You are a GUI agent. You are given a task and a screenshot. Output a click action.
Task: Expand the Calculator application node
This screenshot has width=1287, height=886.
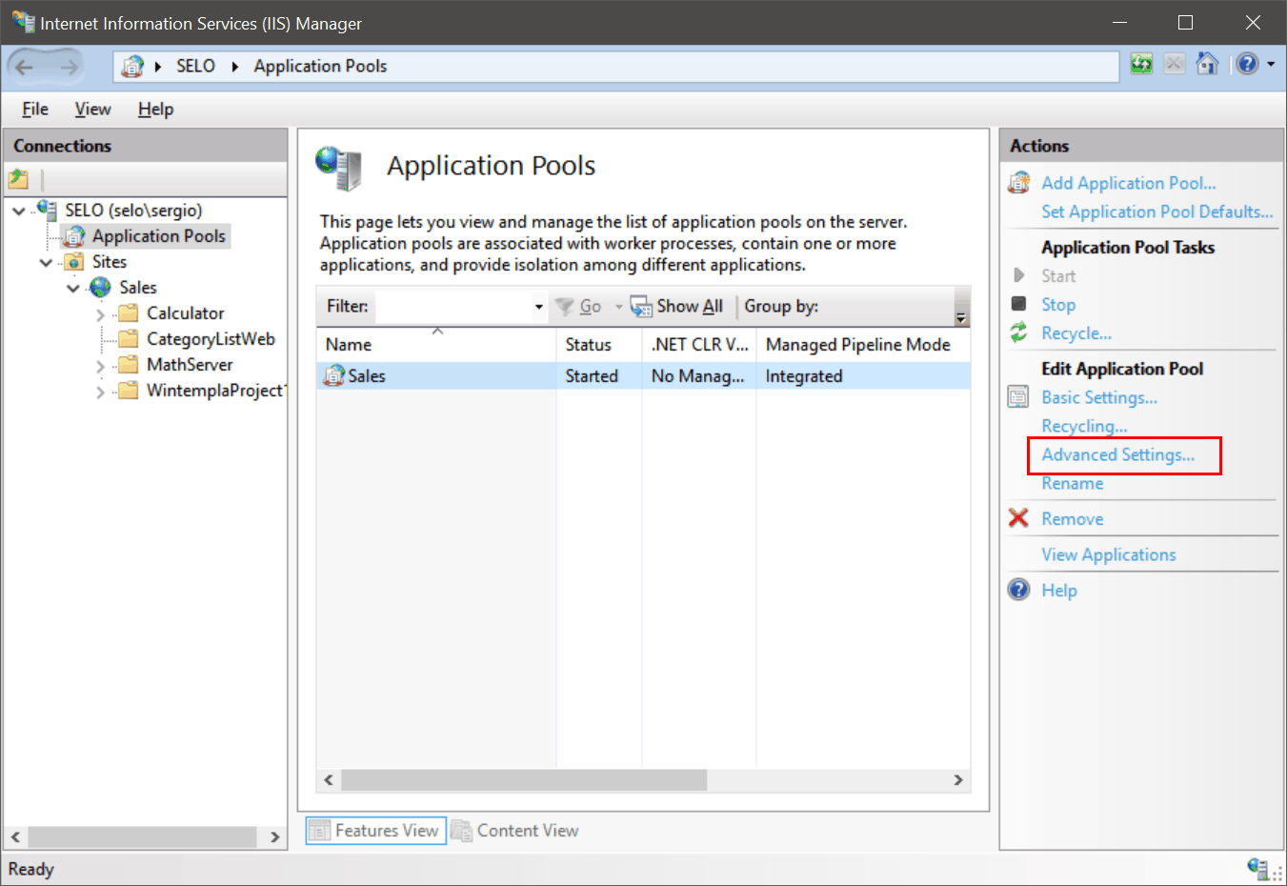[101, 313]
